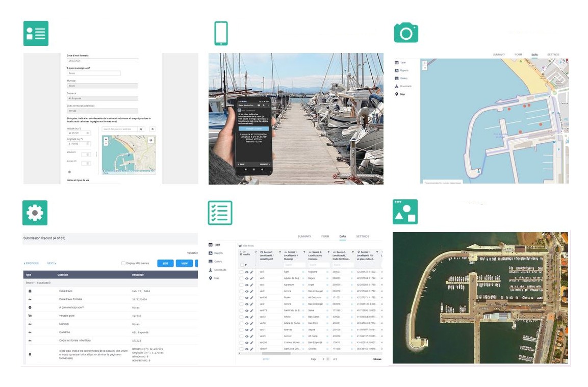Delete coordinates using the trash icon
The width and height of the screenshot is (588, 387).
pyautogui.click(x=69, y=172)
